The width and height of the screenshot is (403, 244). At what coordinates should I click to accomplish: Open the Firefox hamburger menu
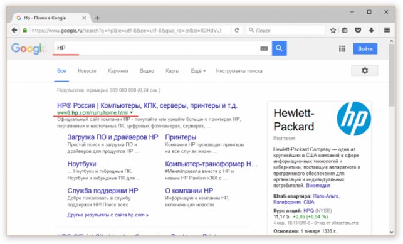pyautogui.click(x=387, y=30)
